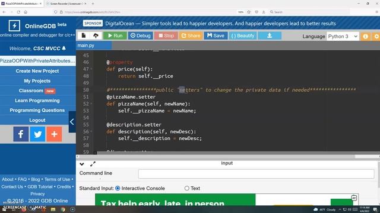Screen dimensions: 380x213
Task: Click the Command line input field
Action: tap(256, 173)
